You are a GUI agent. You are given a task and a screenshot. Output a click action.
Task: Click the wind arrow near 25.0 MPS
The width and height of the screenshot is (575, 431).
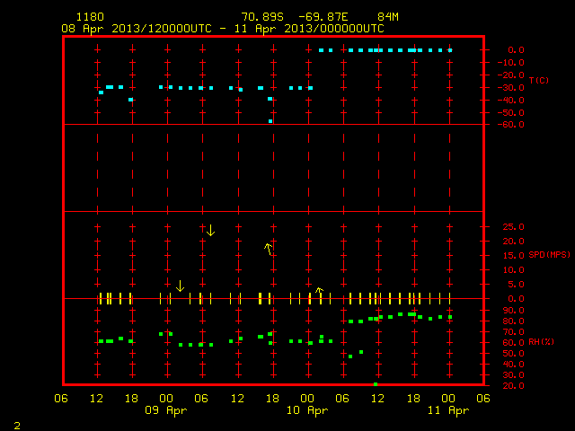[210, 231]
